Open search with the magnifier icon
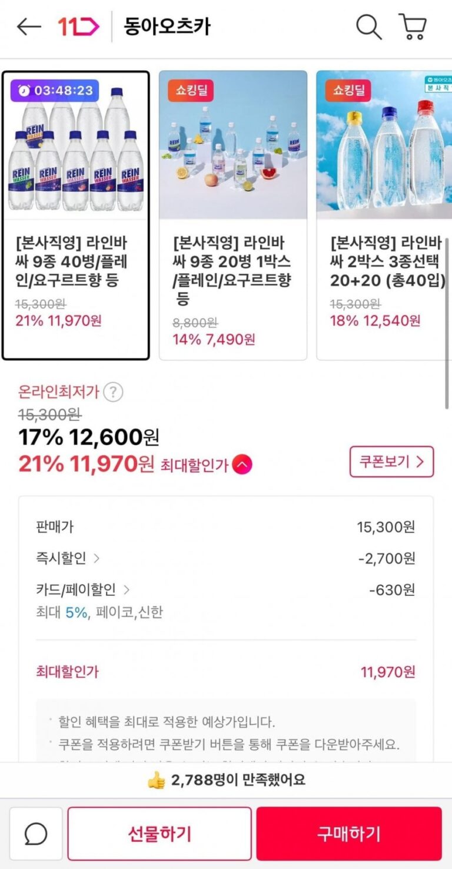 pyautogui.click(x=369, y=26)
